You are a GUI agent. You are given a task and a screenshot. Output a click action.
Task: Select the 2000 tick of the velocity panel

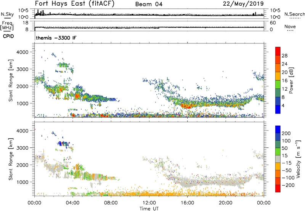tap(22, 165)
